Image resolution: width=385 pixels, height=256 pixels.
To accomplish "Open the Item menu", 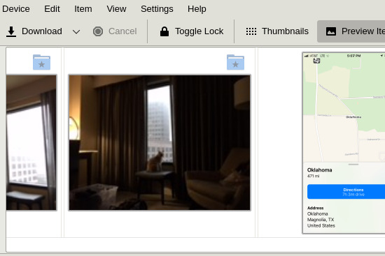I will [83, 9].
